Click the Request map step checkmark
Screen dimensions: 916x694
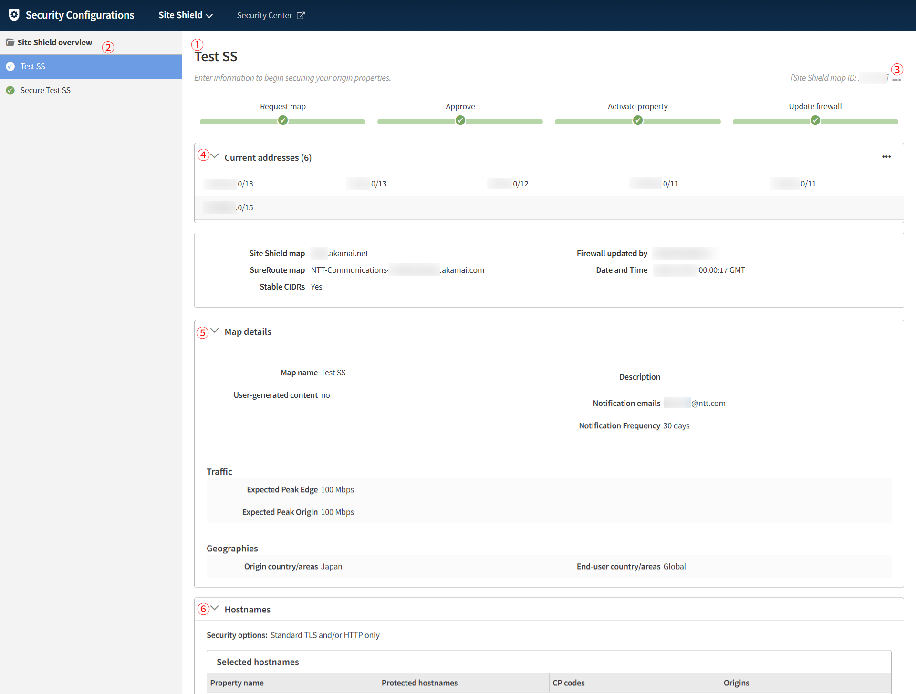283,120
